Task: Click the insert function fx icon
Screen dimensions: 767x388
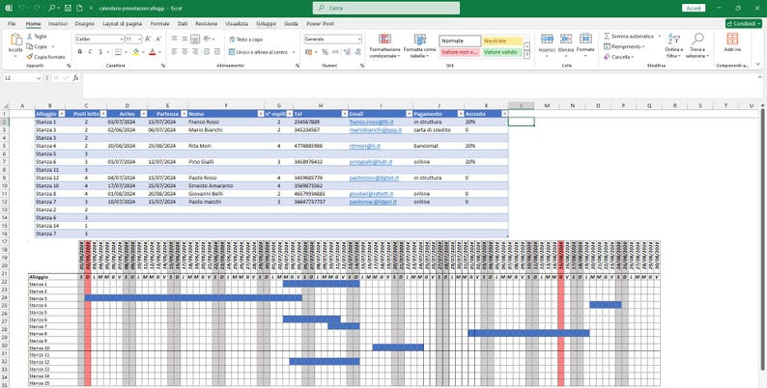Action: [75, 78]
